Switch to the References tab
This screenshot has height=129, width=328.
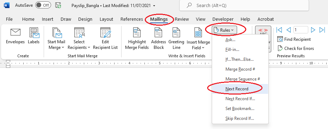pyautogui.click(x=131, y=19)
